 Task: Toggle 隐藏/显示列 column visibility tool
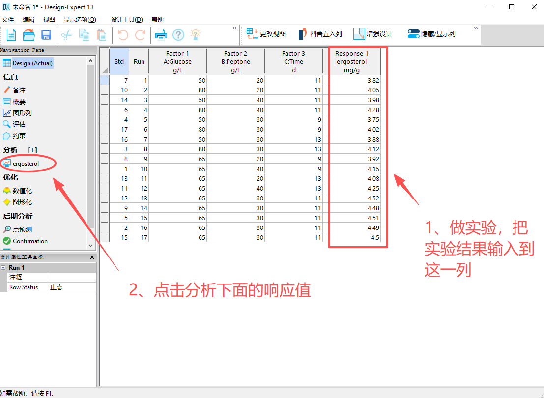click(x=431, y=33)
